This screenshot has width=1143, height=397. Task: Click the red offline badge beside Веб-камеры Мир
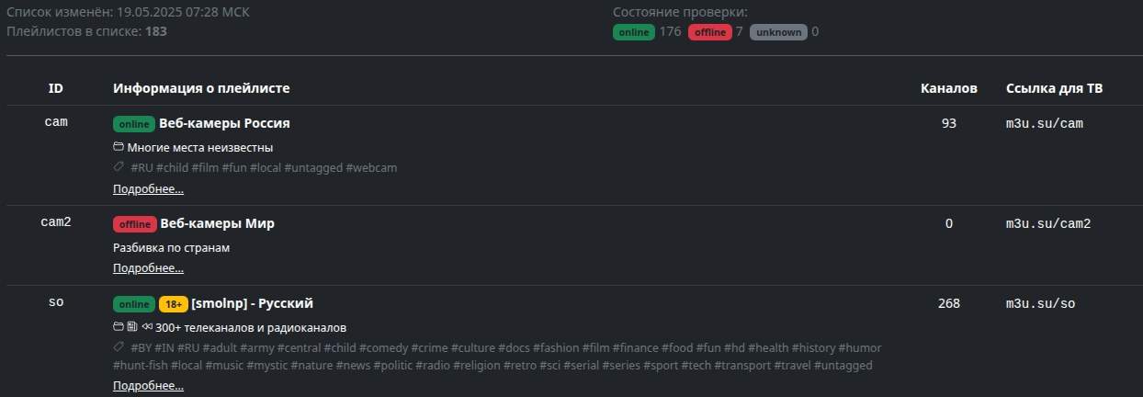[x=134, y=224]
